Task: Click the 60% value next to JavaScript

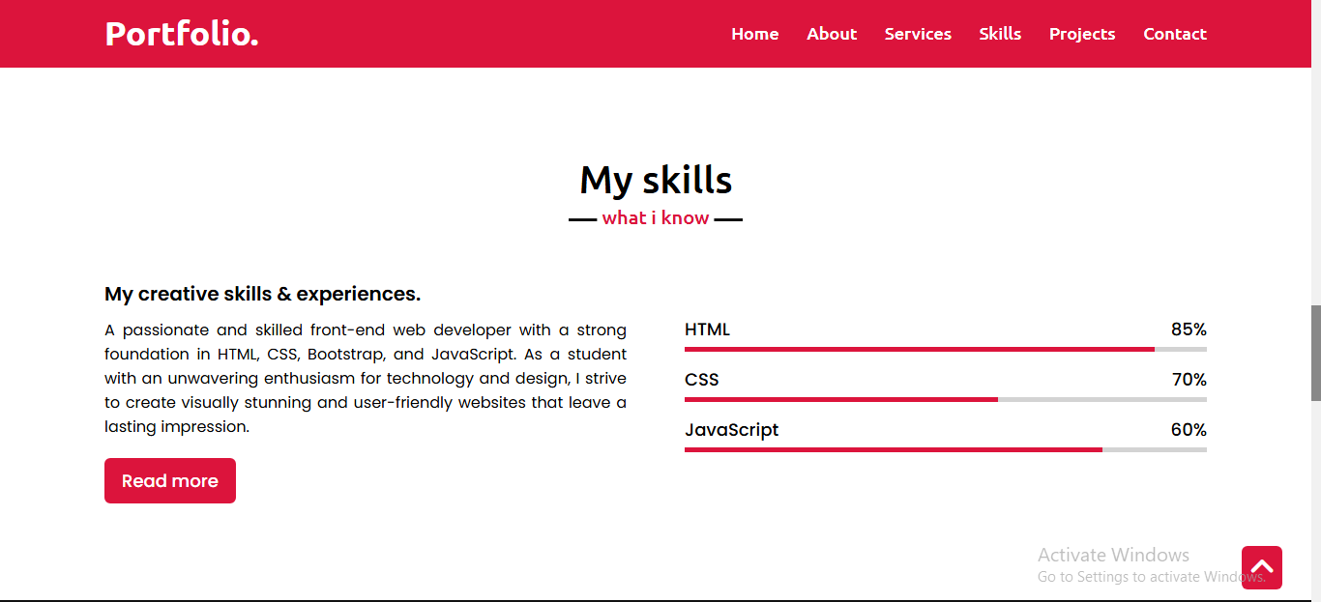Action: click(x=1189, y=430)
